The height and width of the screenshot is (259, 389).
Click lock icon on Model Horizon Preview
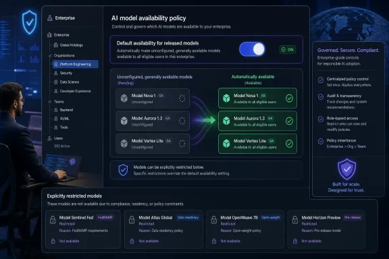coord(295,220)
